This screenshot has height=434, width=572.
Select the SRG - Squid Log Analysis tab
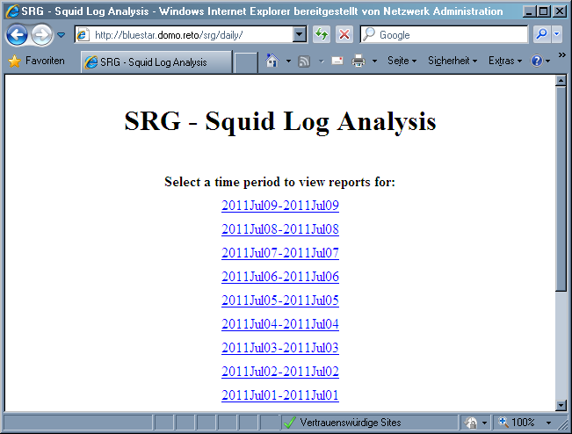pos(155,62)
